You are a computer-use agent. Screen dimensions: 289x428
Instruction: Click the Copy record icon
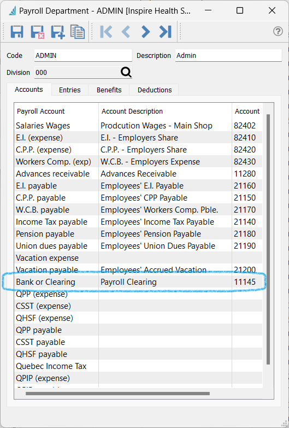point(78,32)
